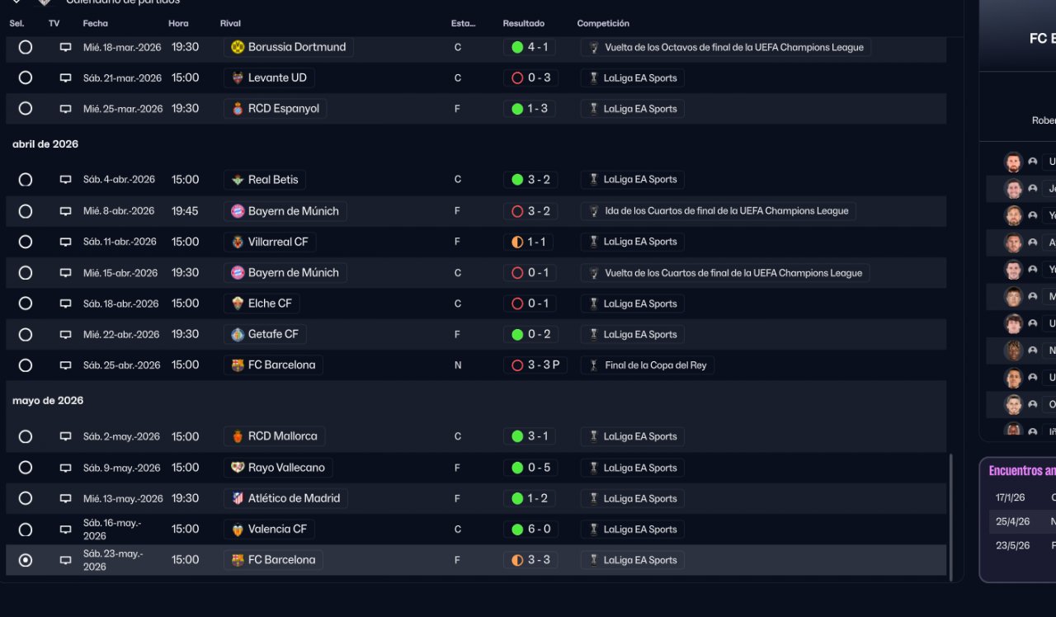The height and width of the screenshot is (617, 1056).
Task: Open the 4 - 1 result against Borussia Dortmund
Action: (530, 47)
